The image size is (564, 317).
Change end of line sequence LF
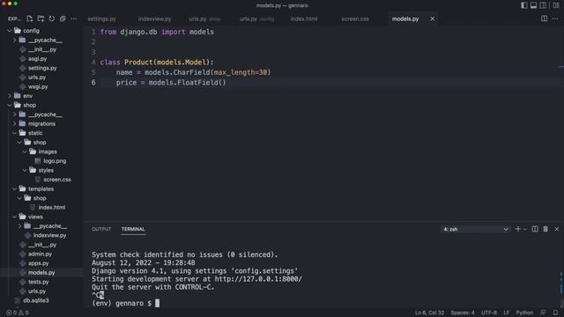[x=506, y=313]
